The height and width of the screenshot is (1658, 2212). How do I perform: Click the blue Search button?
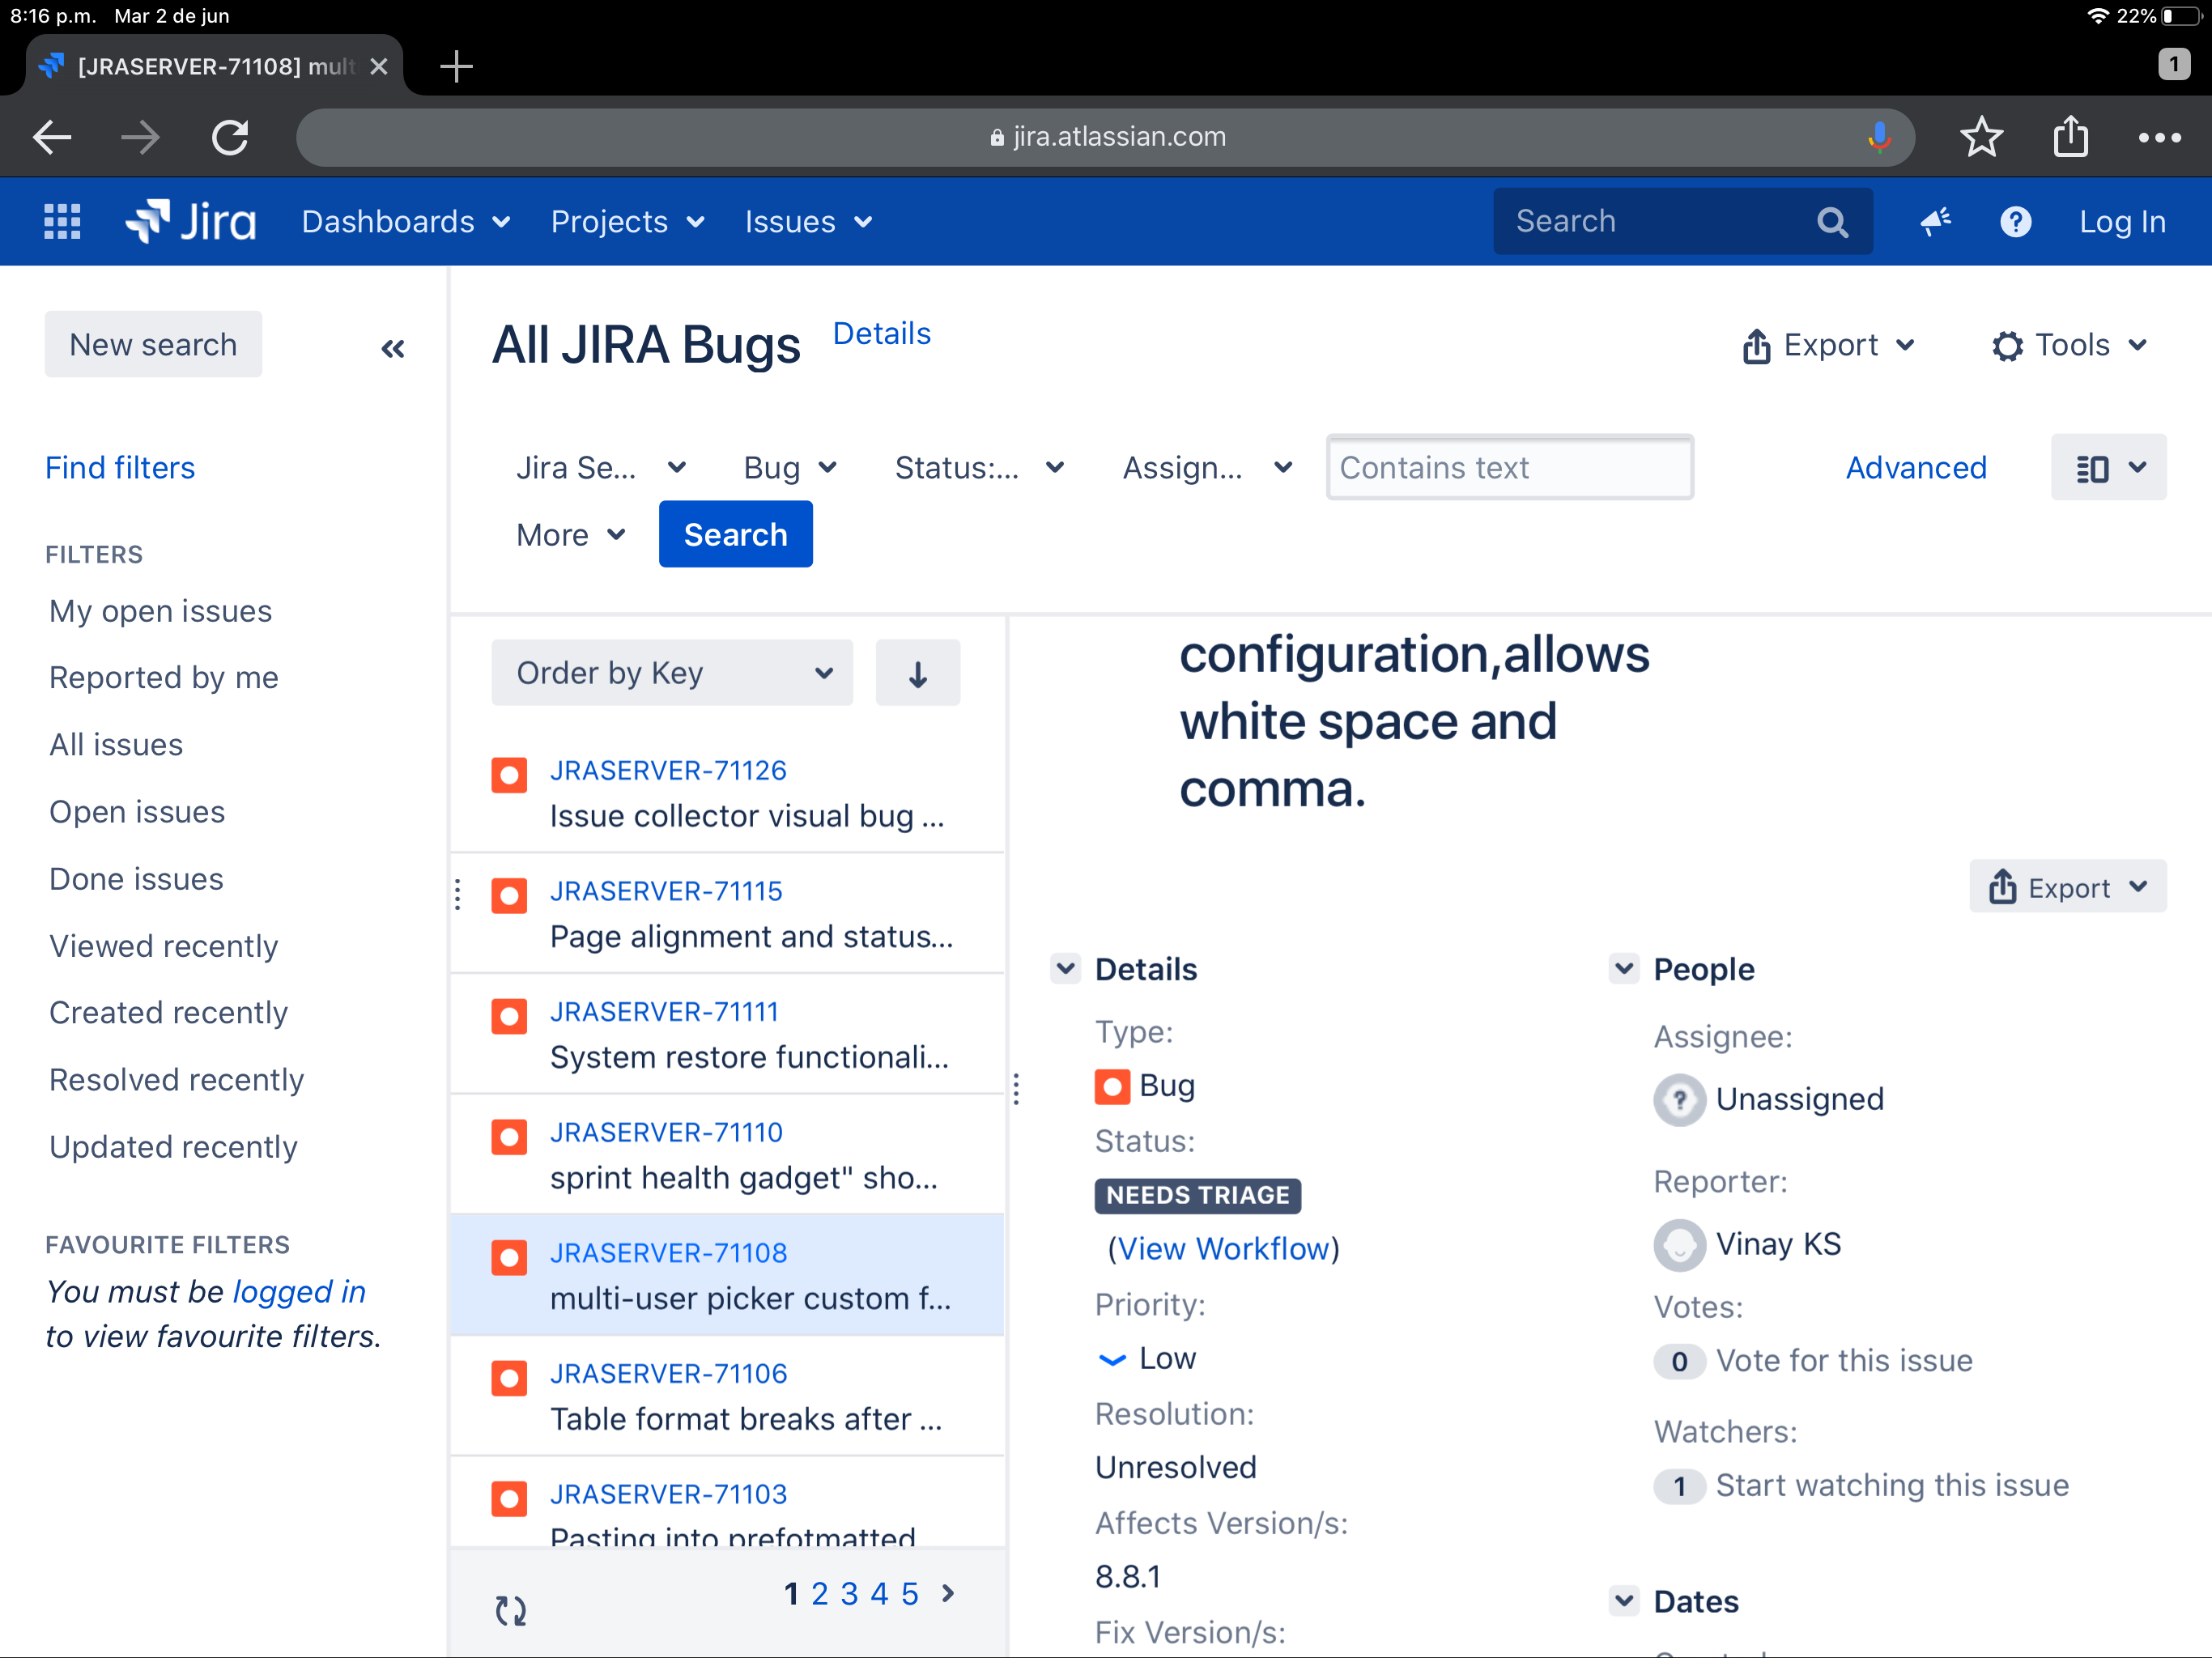[x=735, y=535]
